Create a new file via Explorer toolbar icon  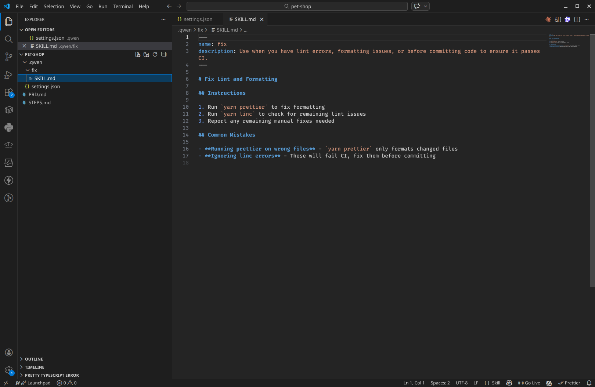click(x=137, y=54)
